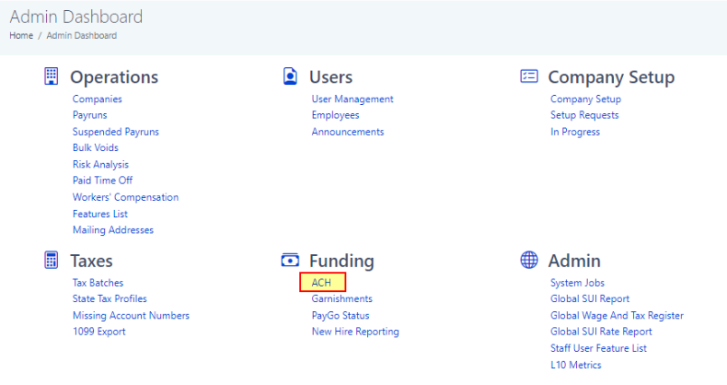This screenshot has width=727, height=385.
Task: Open Workers' Compensation
Action: point(126,197)
